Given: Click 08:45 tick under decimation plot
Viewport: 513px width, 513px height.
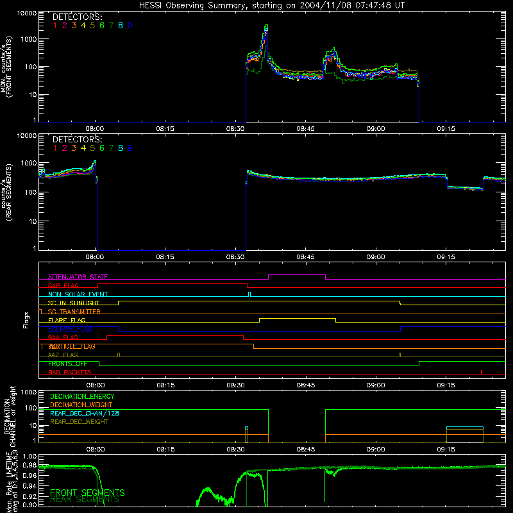Looking at the screenshot, I should [306, 450].
